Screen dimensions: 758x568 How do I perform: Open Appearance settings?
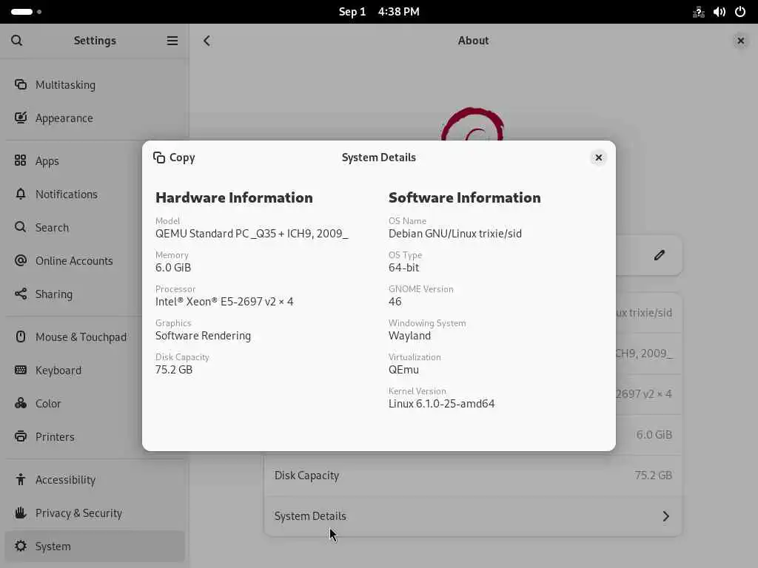tap(95, 118)
